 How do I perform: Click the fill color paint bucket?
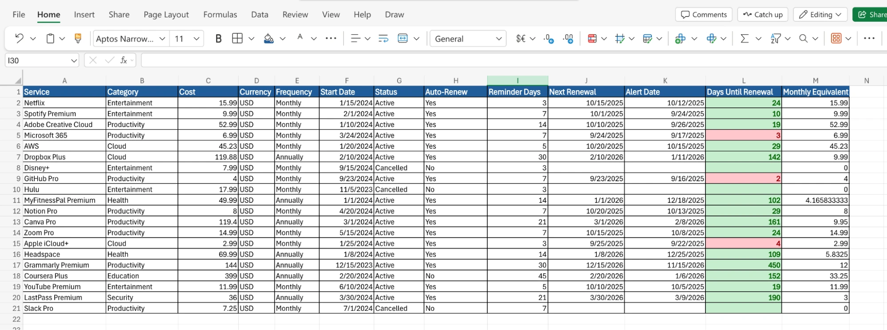[268, 39]
